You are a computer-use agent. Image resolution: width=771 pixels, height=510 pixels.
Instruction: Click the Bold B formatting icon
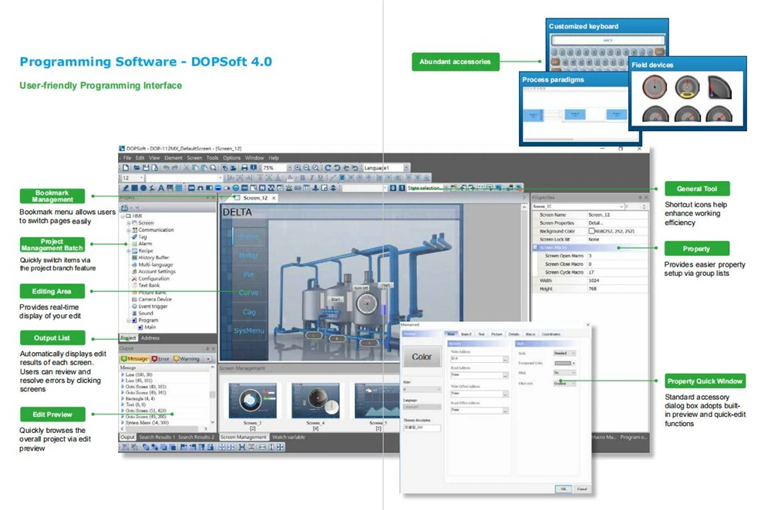[302, 178]
